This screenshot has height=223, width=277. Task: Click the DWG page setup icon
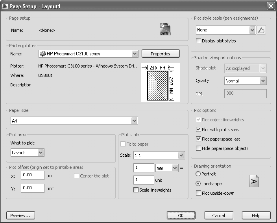[165, 30]
